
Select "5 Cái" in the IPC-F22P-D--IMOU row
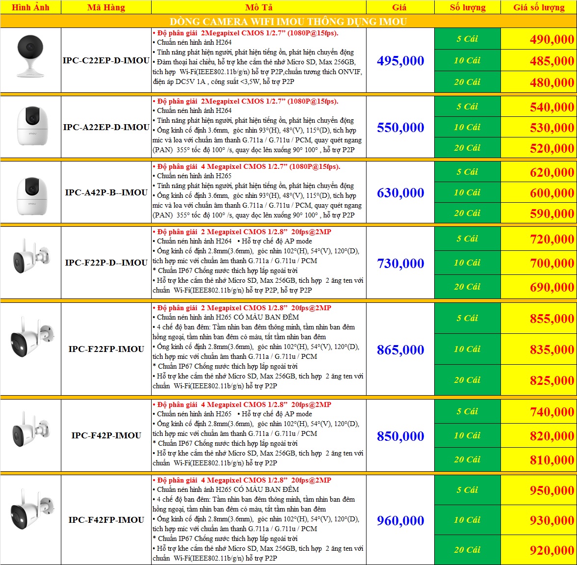pyautogui.click(x=467, y=239)
